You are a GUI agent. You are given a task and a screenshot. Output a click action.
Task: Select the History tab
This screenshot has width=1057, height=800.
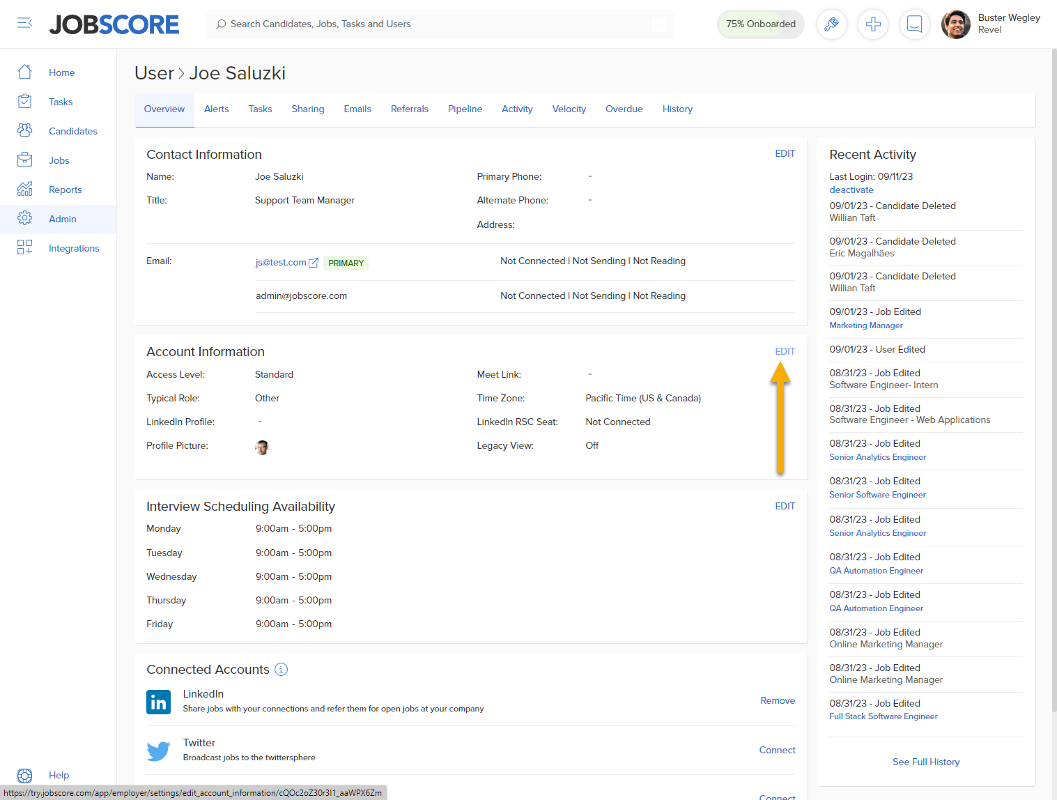[x=677, y=109]
